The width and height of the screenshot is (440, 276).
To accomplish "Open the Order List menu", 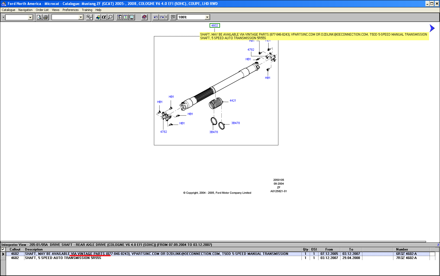I will coord(42,10).
